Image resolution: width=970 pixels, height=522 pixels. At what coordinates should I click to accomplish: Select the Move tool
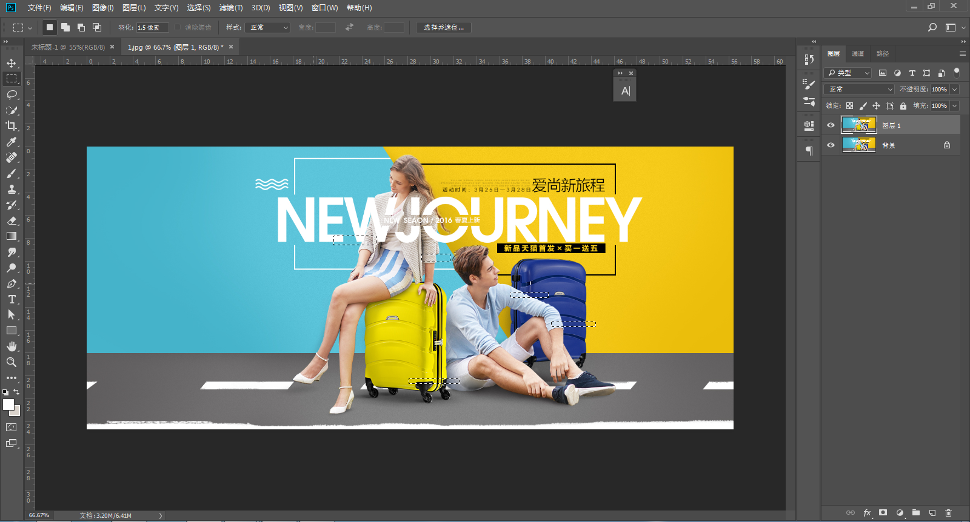12,63
